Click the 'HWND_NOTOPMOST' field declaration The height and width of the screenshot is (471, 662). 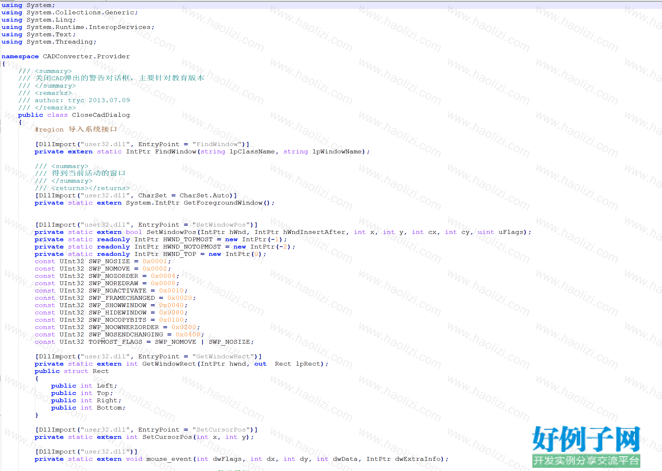(x=165, y=247)
